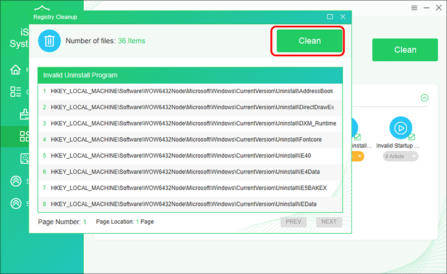Uncheck the Invalid Uninstall checkbox

(358, 137)
